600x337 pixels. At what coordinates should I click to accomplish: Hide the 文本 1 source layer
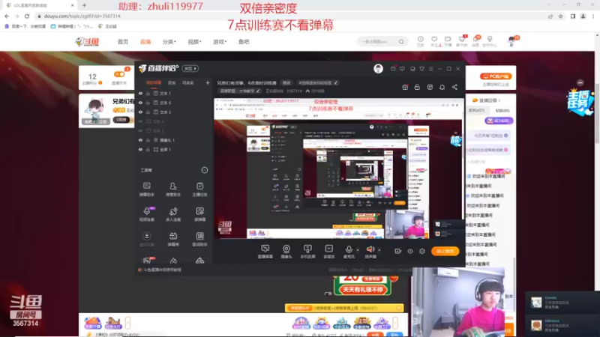[140, 93]
